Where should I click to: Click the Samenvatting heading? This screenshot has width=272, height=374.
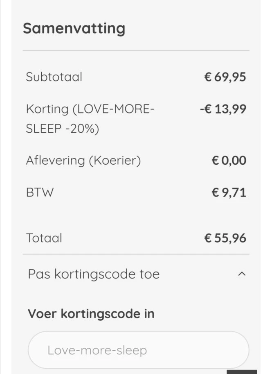click(74, 28)
